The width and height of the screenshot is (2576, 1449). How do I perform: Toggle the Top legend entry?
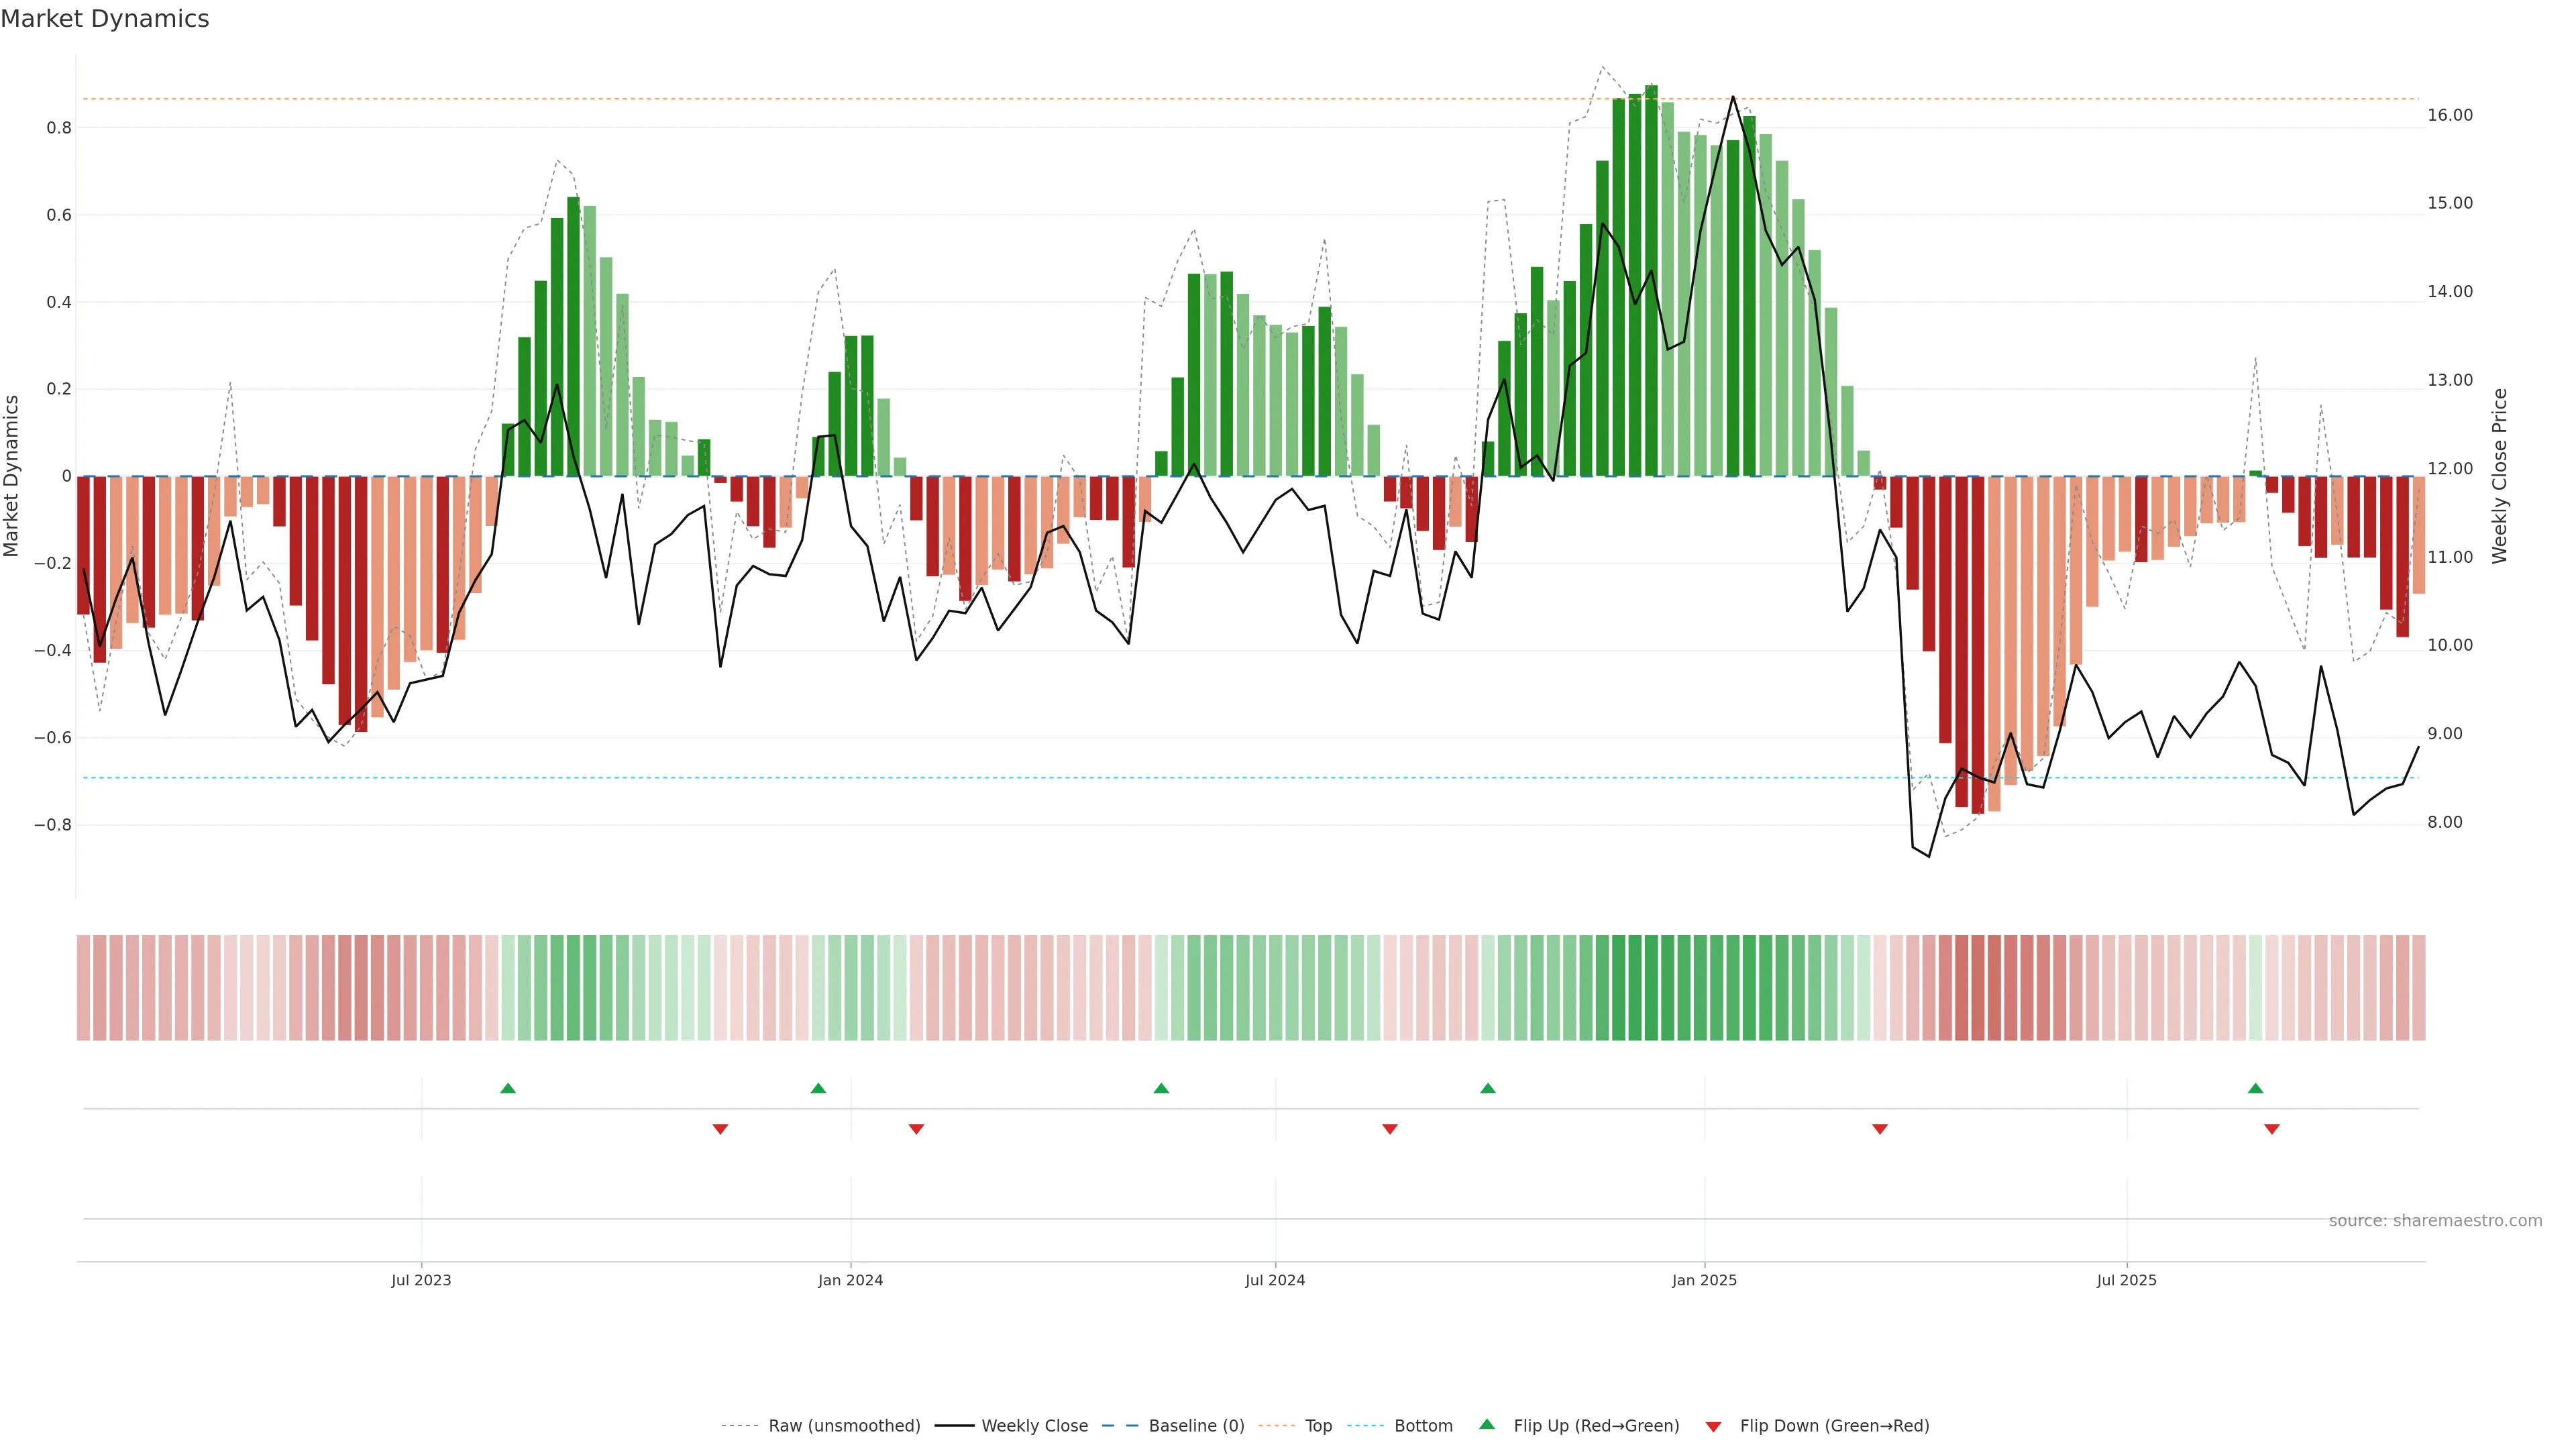tap(1318, 1426)
